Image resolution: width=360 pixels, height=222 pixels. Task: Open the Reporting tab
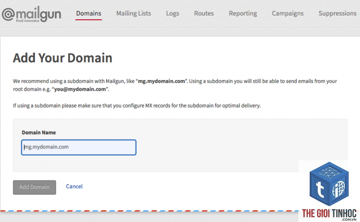click(x=243, y=13)
